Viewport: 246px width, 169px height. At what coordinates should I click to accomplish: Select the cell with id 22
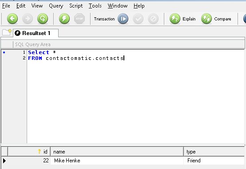coord(29,161)
